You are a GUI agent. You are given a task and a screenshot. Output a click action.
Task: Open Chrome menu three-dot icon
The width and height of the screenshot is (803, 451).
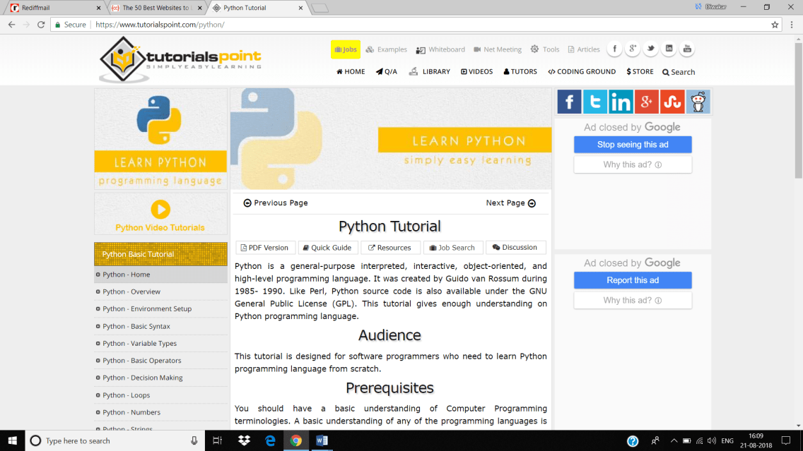pyautogui.click(x=792, y=25)
